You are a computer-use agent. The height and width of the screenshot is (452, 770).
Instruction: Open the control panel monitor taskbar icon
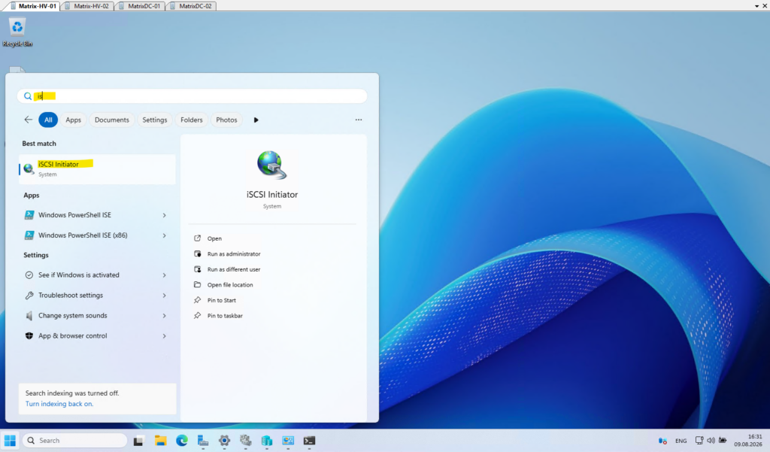(x=288, y=441)
